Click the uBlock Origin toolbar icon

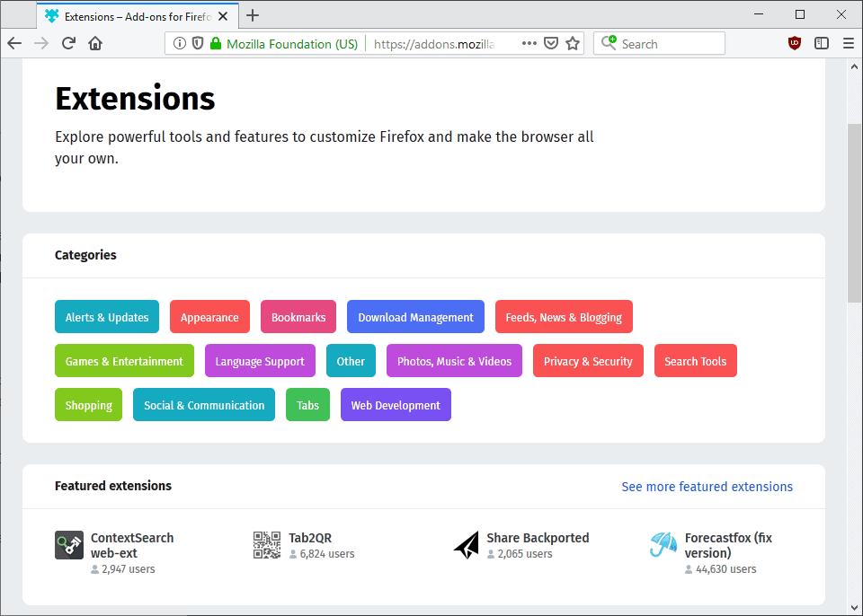pyautogui.click(x=794, y=42)
